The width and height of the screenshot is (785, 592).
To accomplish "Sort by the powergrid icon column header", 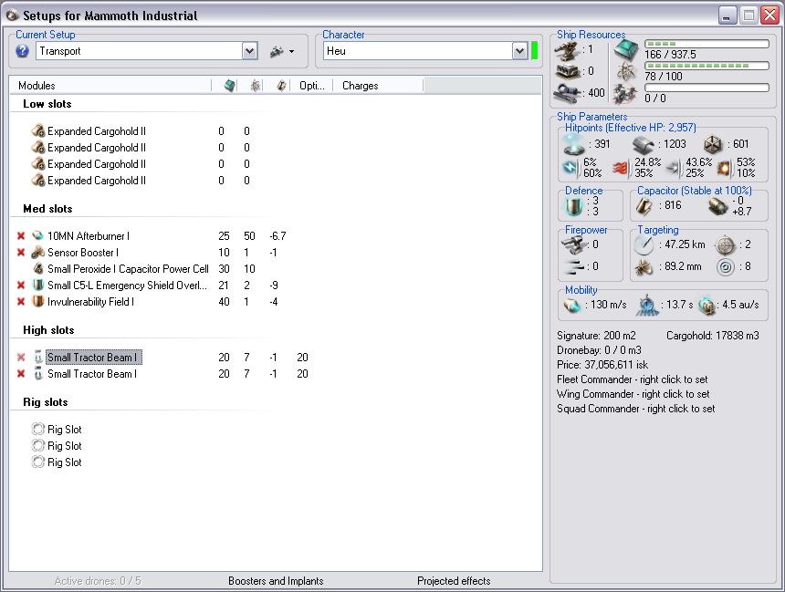I will click(x=256, y=86).
